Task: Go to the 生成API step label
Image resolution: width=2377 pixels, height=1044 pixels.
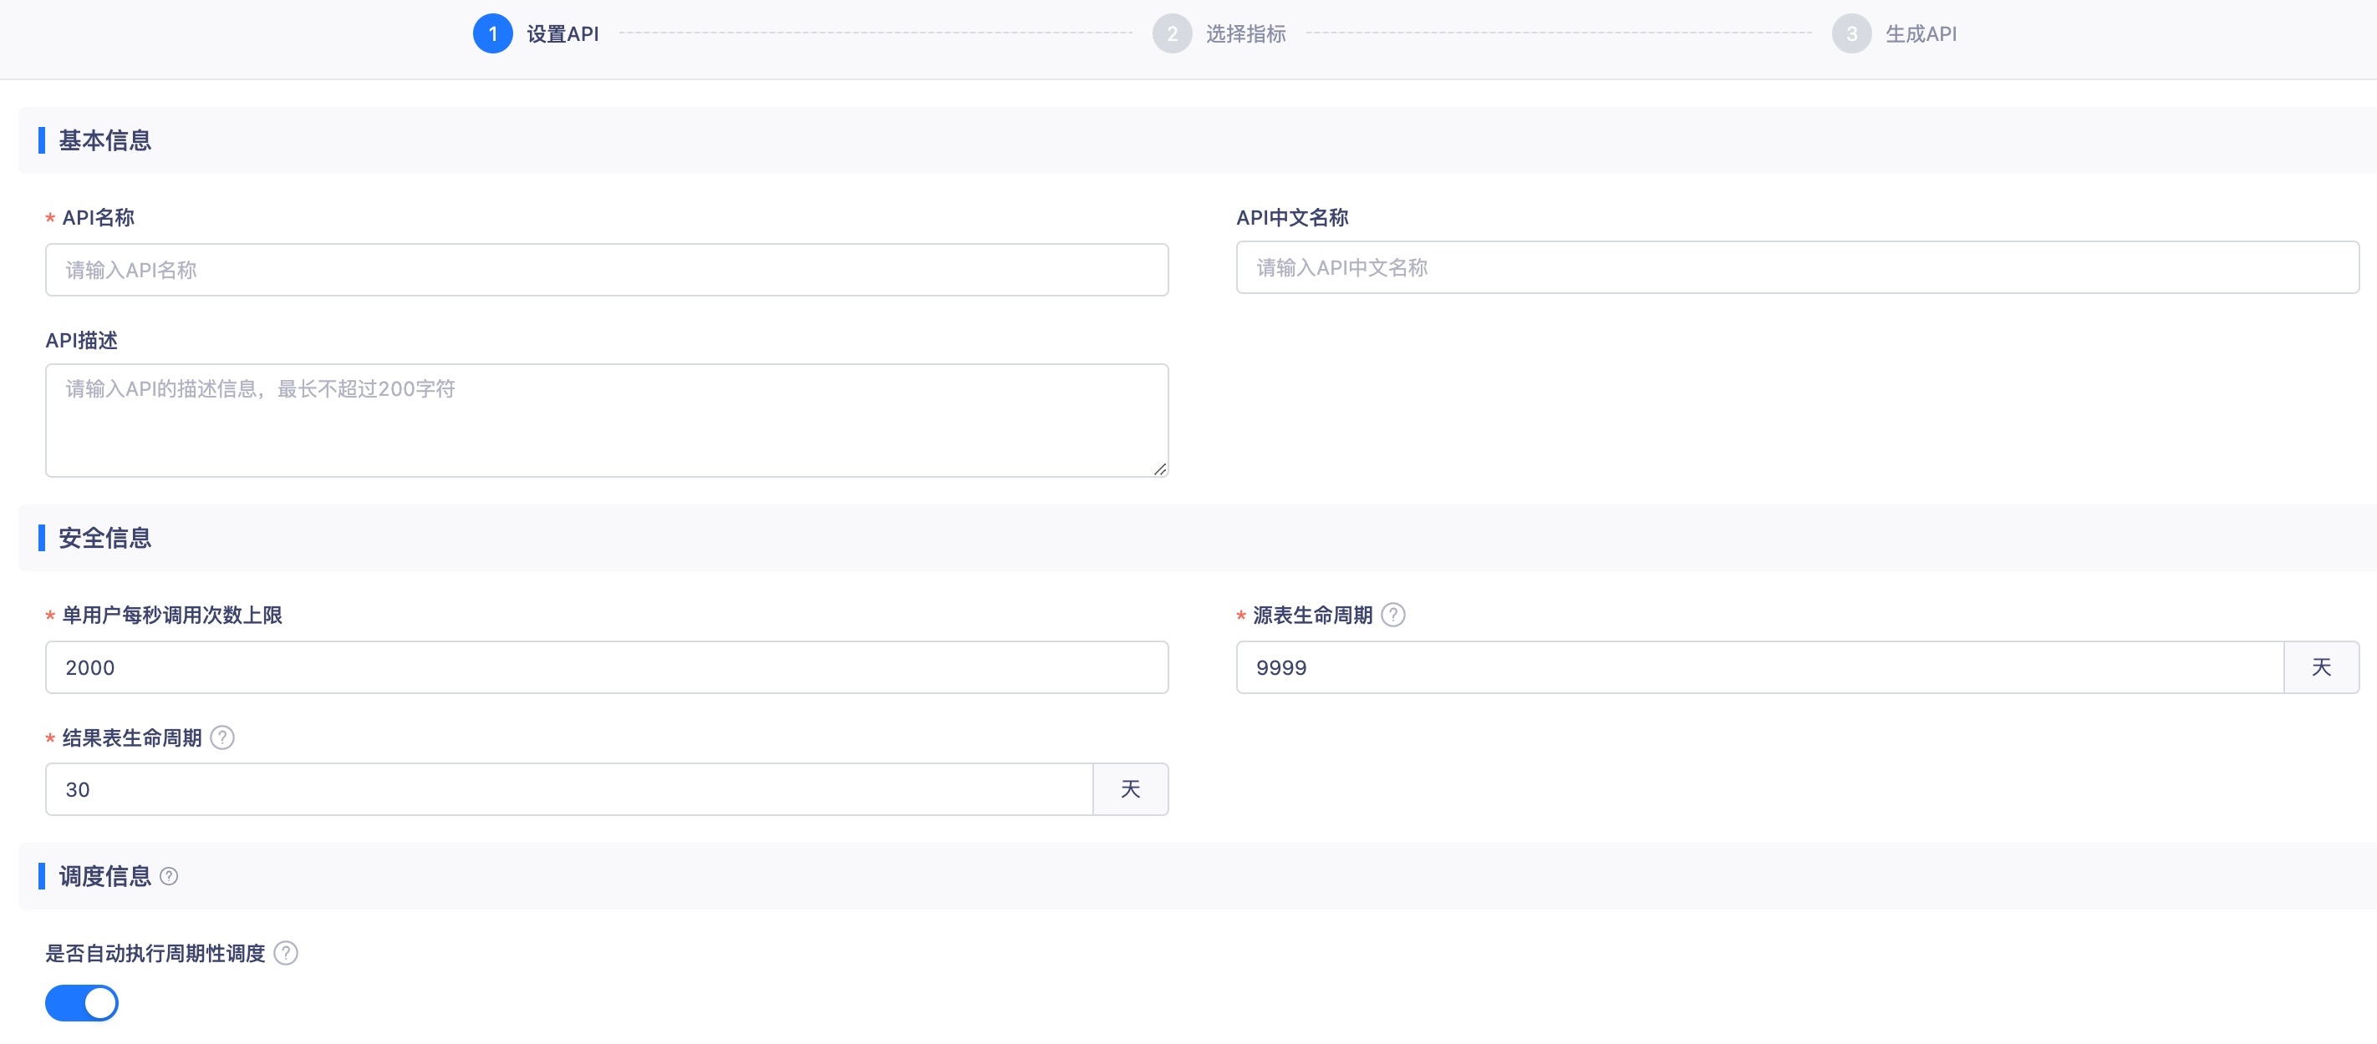Action: [x=1921, y=34]
